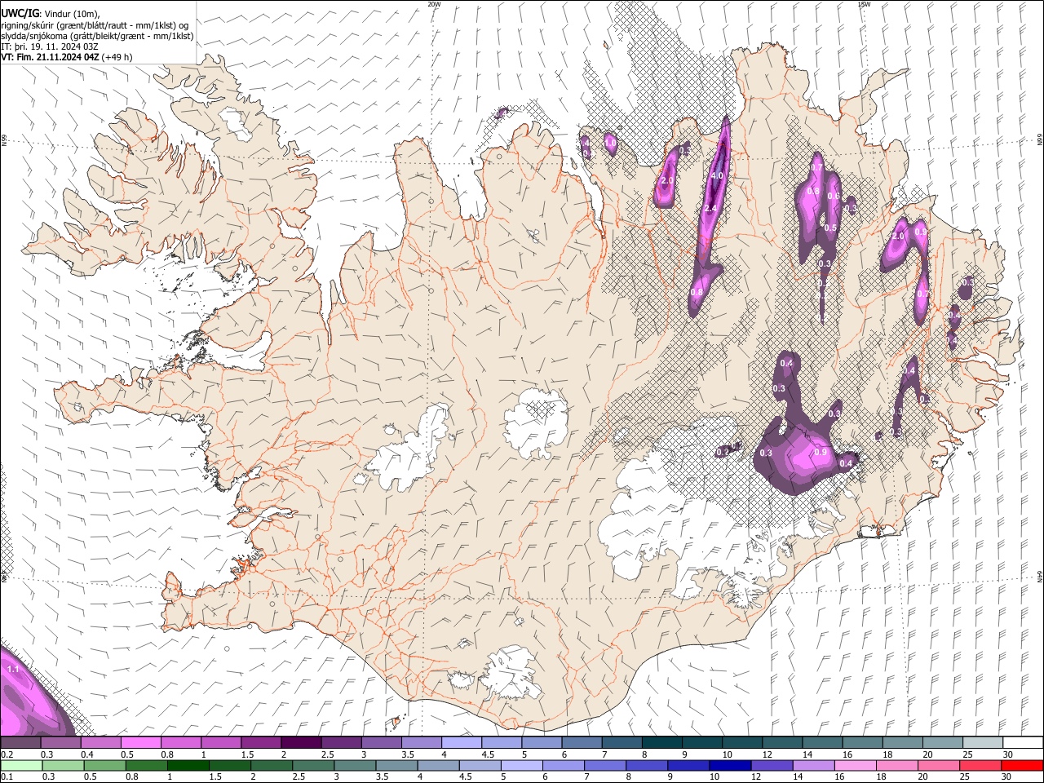Viewport: 1044px width, 783px height.
Task: Select the light gray 25–30 swatch, upper legend
Action: pos(983,742)
